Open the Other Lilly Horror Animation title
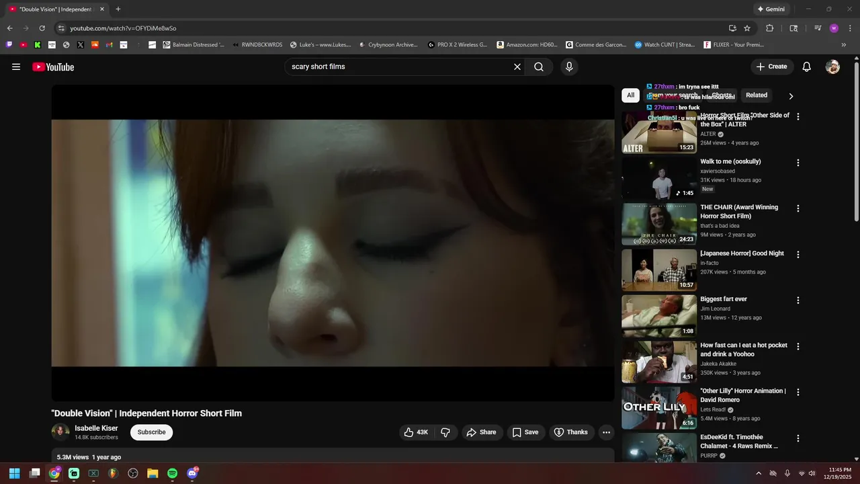Image resolution: width=860 pixels, height=484 pixels. click(743, 395)
